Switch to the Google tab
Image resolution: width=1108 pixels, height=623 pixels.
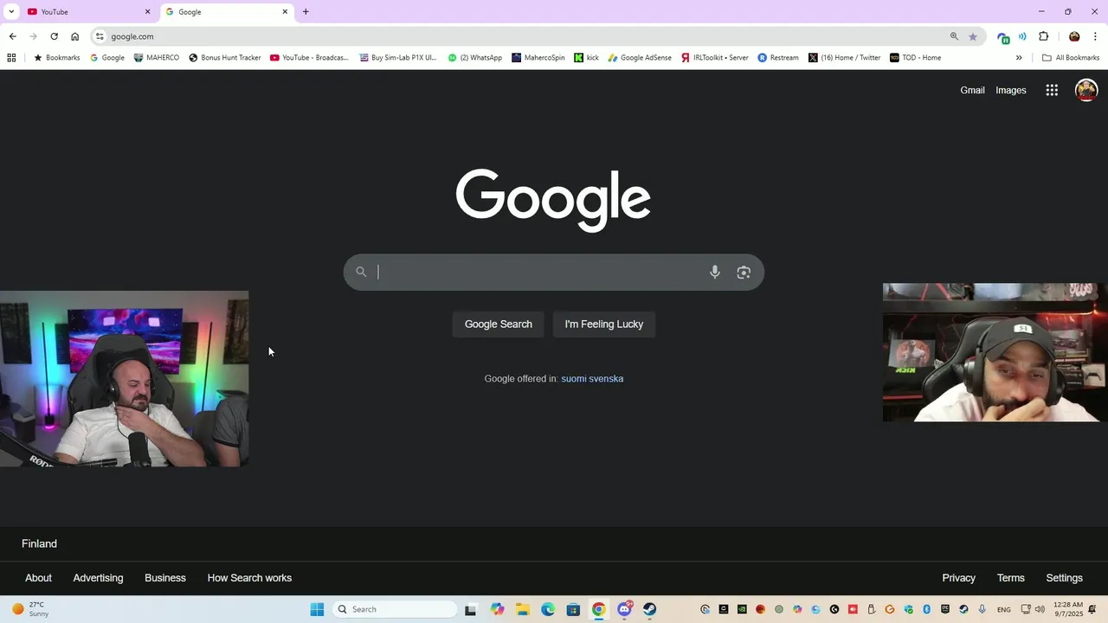pos(227,12)
